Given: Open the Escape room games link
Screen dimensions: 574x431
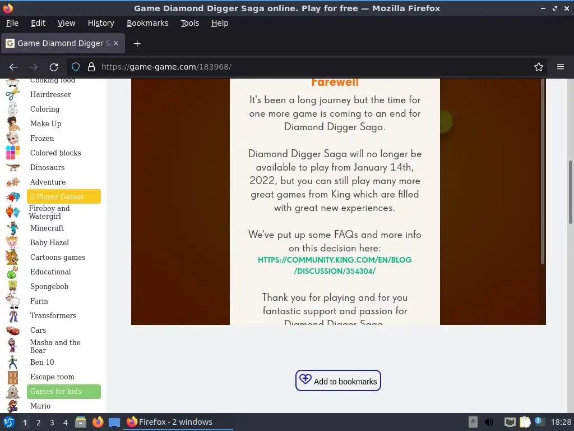Looking at the screenshot, I should click(52, 377).
